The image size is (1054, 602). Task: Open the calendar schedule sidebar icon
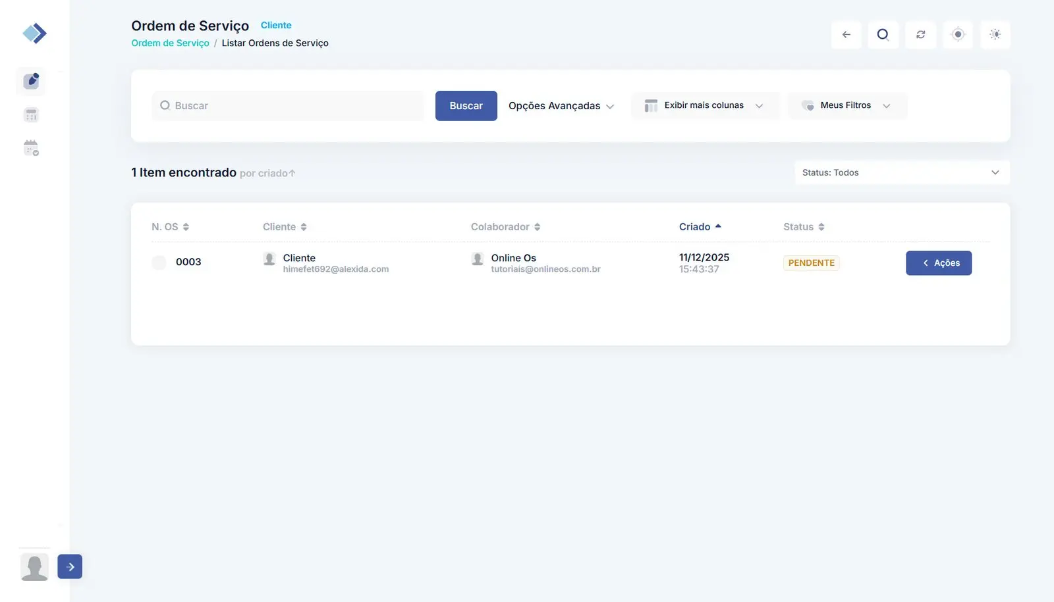(31, 148)
